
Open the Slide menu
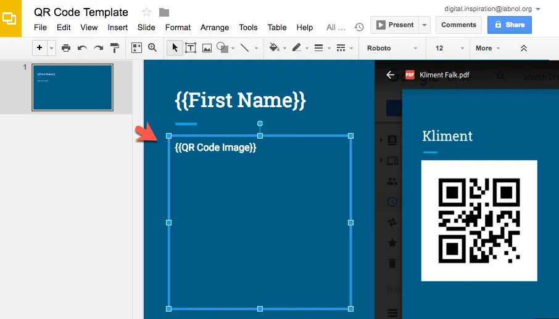click(x=146, y=28)
